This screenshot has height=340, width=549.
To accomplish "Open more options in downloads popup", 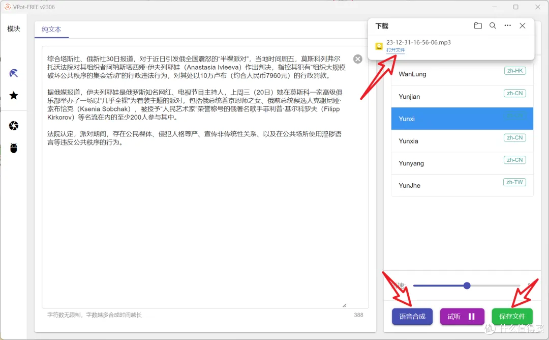I will [x=508, y=25].
